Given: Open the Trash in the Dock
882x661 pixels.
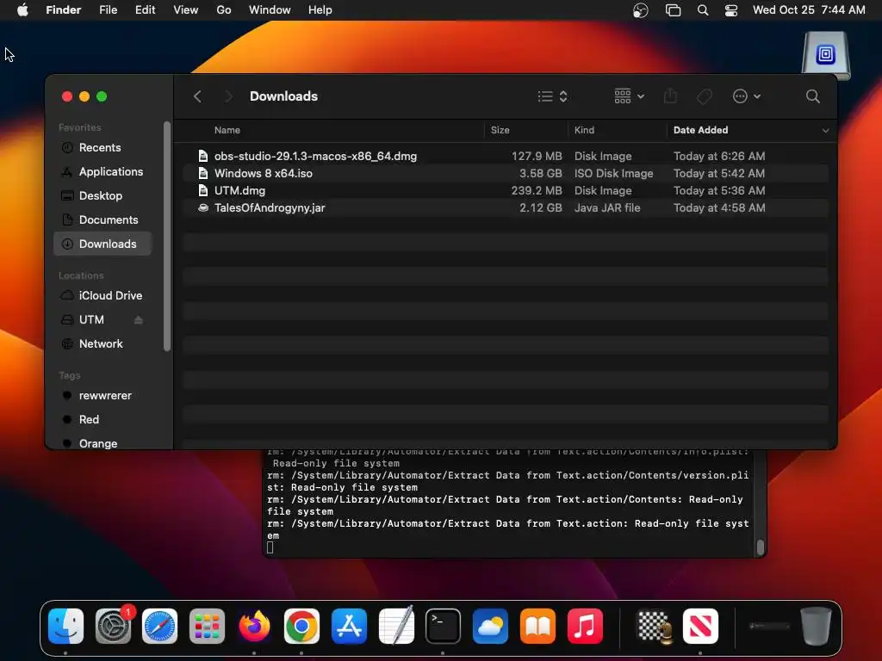Looking at the screenshot, I should [x=816, y=626].
